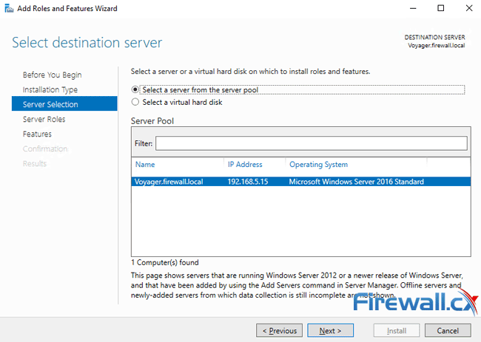Select the Server Selection step

coord(64,104)
